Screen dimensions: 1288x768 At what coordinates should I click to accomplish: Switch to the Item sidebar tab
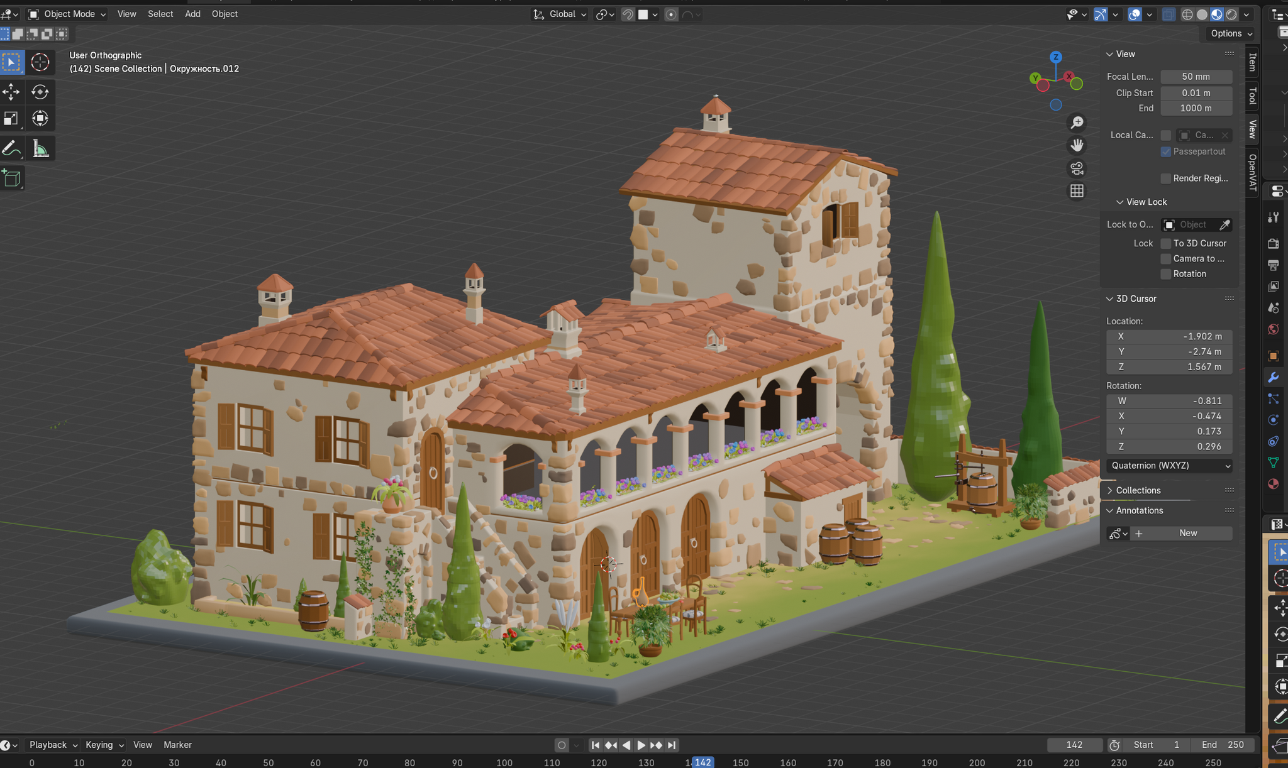1252,62
